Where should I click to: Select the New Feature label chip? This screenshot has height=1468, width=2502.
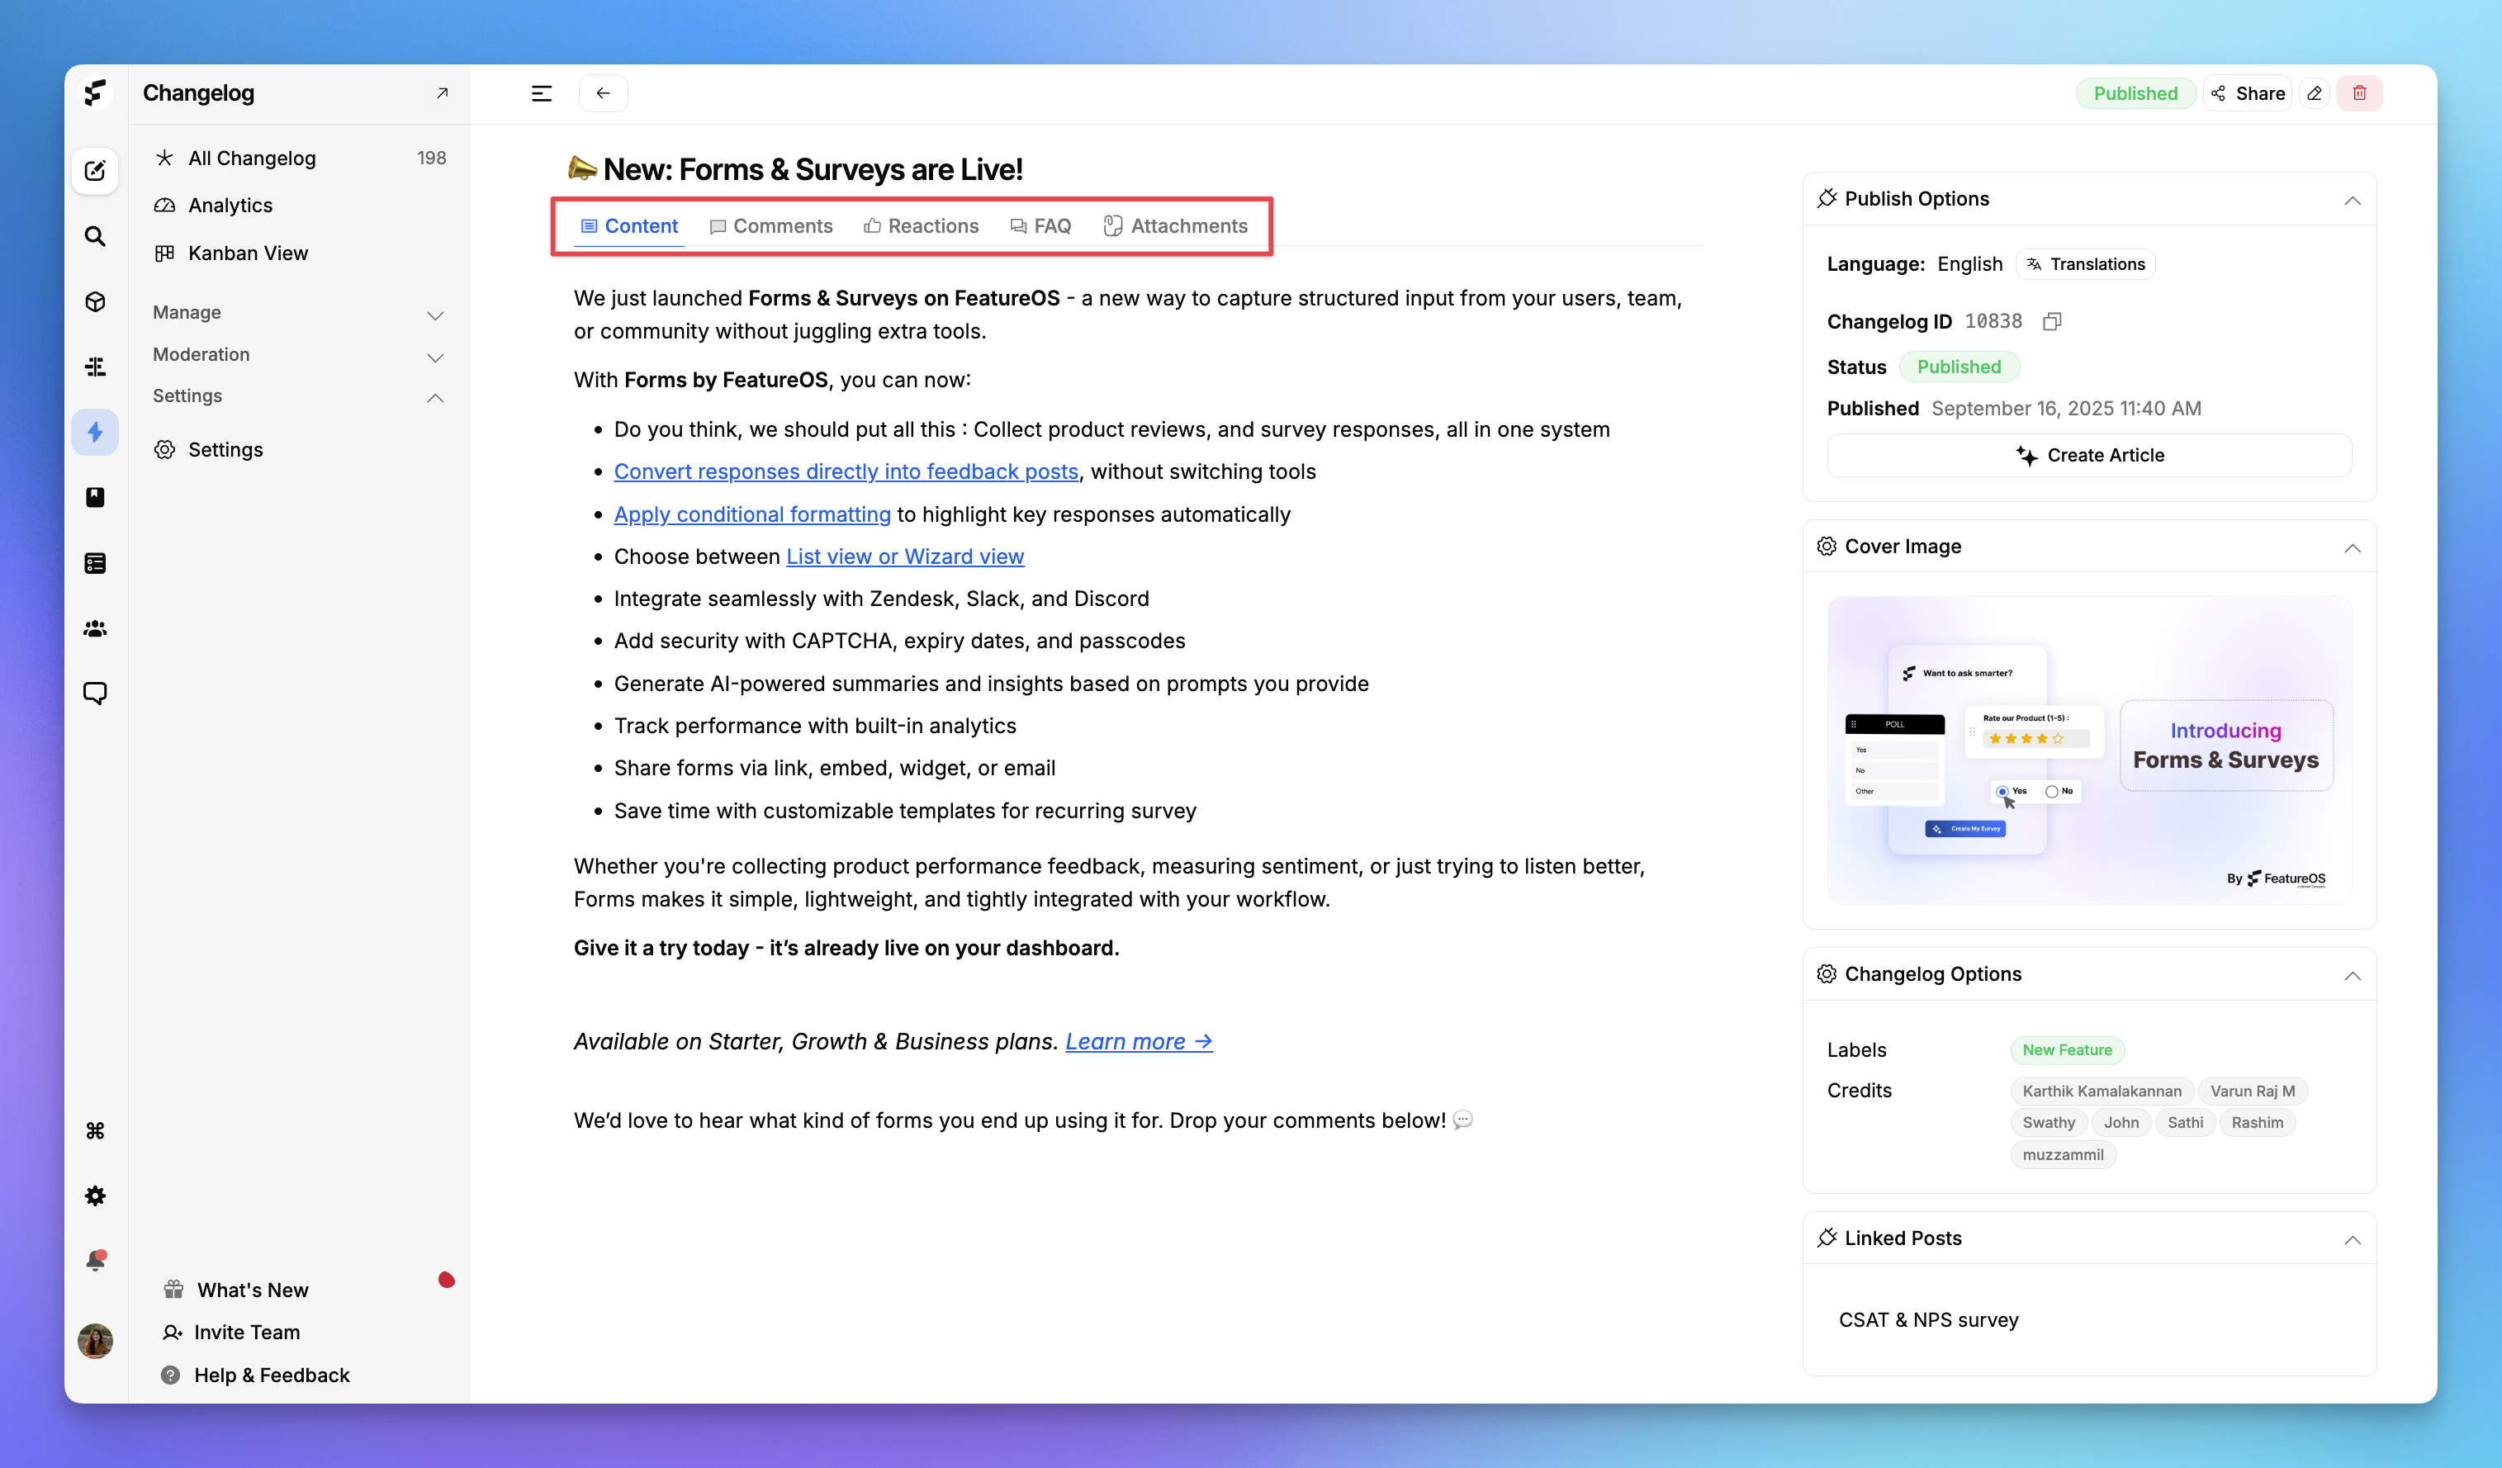2067,1049
